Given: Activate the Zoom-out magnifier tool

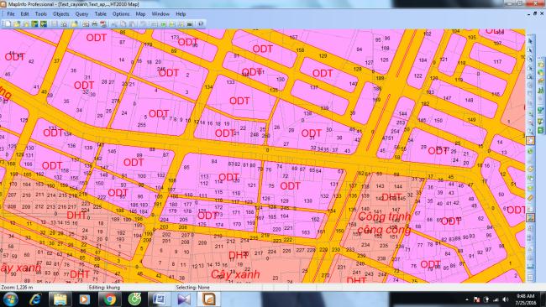Looking at the screenshot, I should (x=530, y=122).
